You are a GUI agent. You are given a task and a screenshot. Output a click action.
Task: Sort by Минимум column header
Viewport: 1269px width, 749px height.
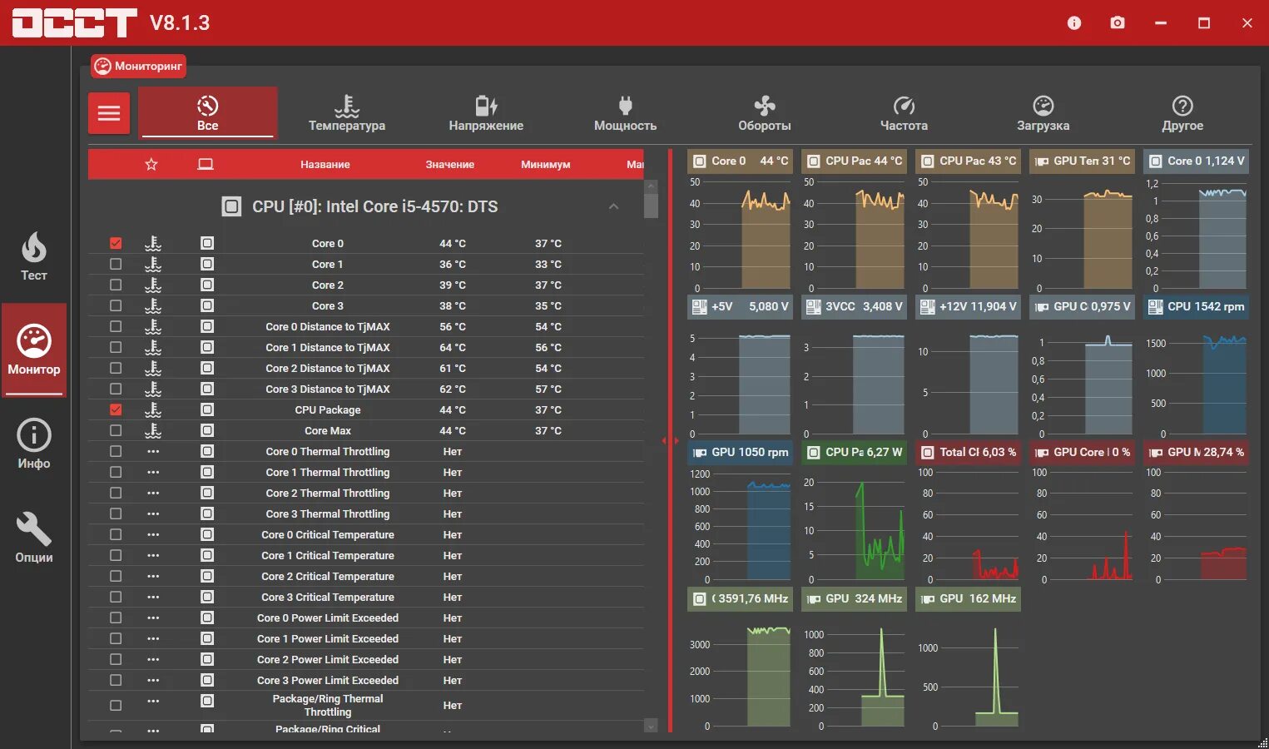tap(546, 165)
